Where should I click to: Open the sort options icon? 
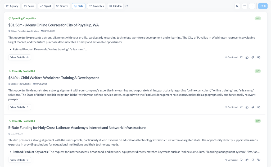click(x=245, y=6)
